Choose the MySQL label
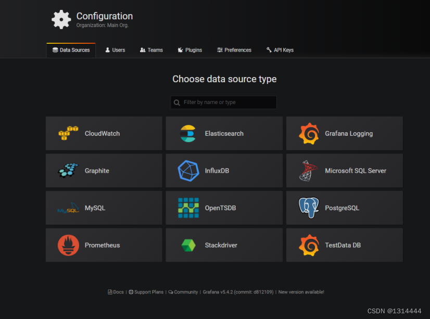This screenshot has height=319, width=430. coord(95,208)
